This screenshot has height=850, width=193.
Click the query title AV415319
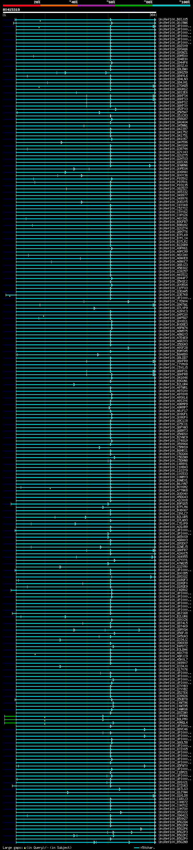point(11,10)
